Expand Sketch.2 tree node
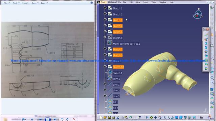216x121 pixels. pos(105,13)
